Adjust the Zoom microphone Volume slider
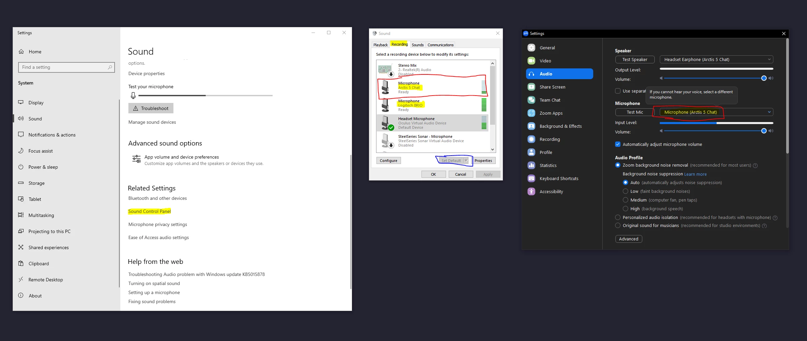The width and height of the screenshot is (807, 341). point(717,131)
